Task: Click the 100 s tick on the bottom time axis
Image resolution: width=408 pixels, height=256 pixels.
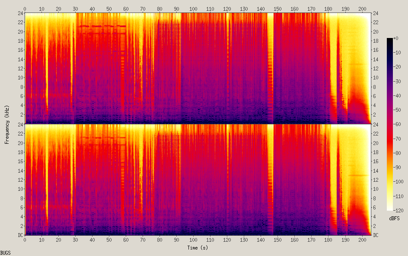Action: 193,240
